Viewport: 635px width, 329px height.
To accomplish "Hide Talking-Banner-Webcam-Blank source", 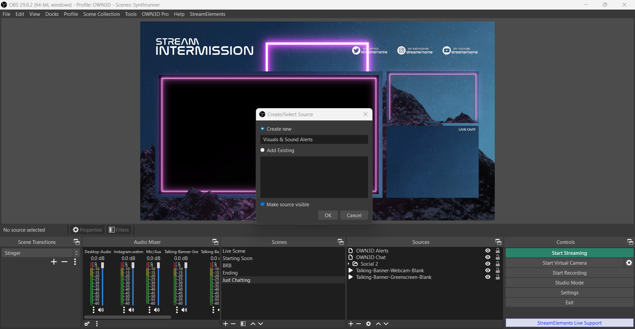I will (x=488, y=271).
